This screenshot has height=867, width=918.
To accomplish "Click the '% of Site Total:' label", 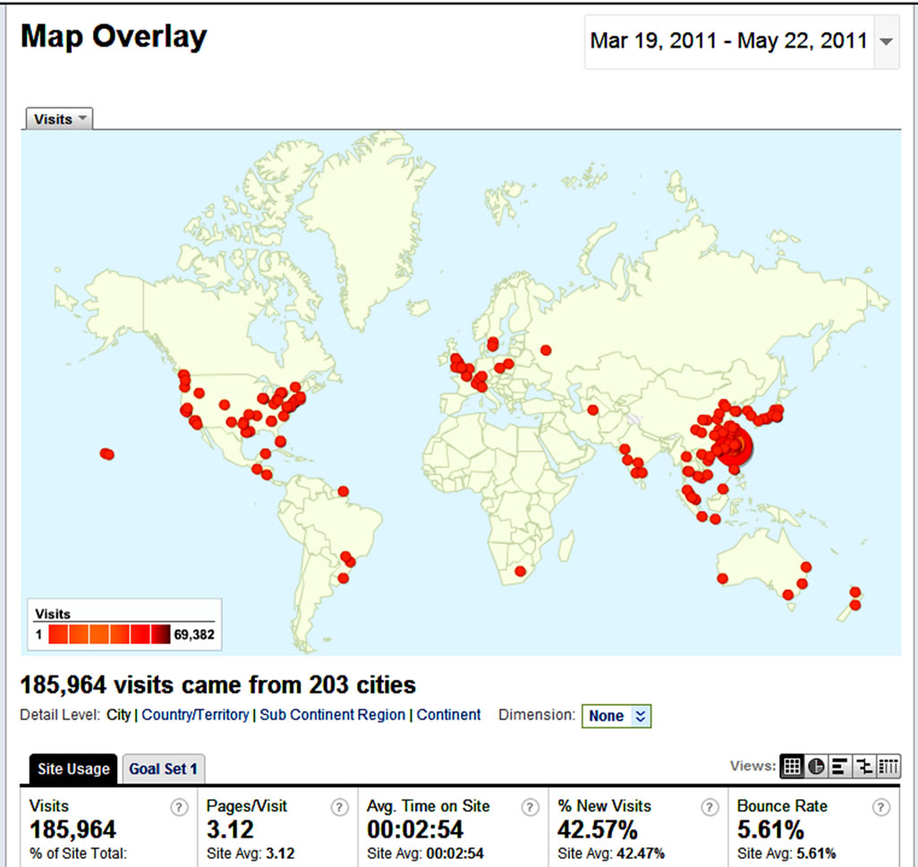I will [78, 854].
